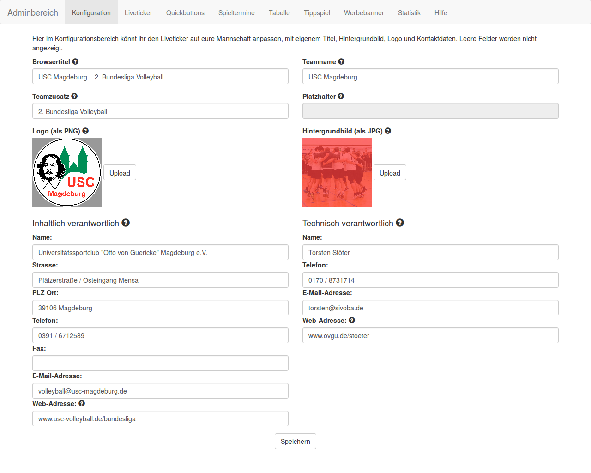Click the Teamzusatz help question mark icon
This screenshot has height=473, width=591.
(x=74, y=96)
